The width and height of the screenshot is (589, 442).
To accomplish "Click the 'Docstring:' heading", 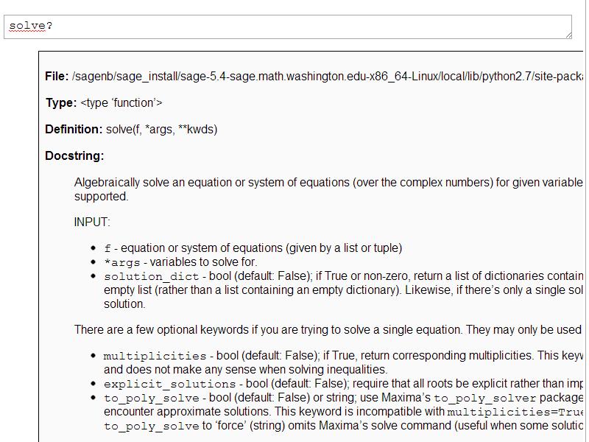I will point(74,156).
